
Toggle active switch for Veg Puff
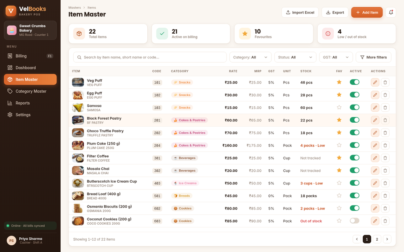pyautogui.click(x=354, y=82)
